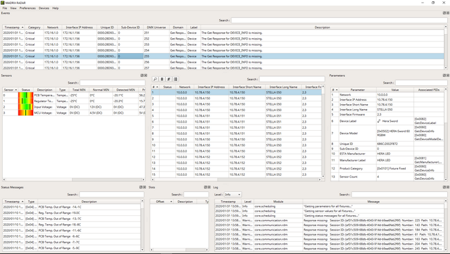The height and width of the screenshot is (254, 450).
Task: Float the Events panel with its undock icon
Action: click(445, 13)
